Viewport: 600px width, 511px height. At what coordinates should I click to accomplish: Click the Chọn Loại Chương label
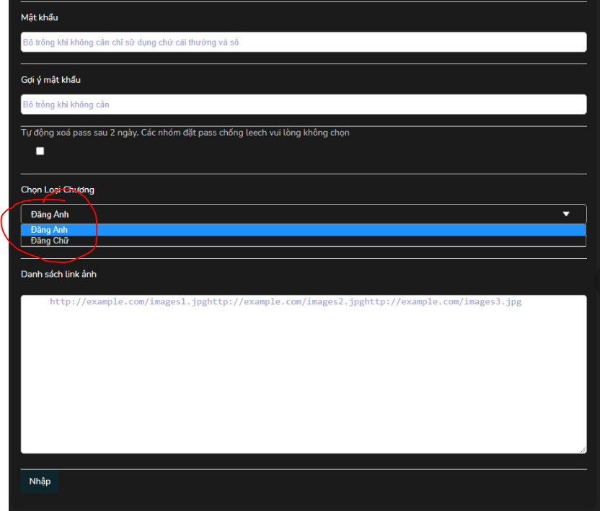click(x=58, y=190)
